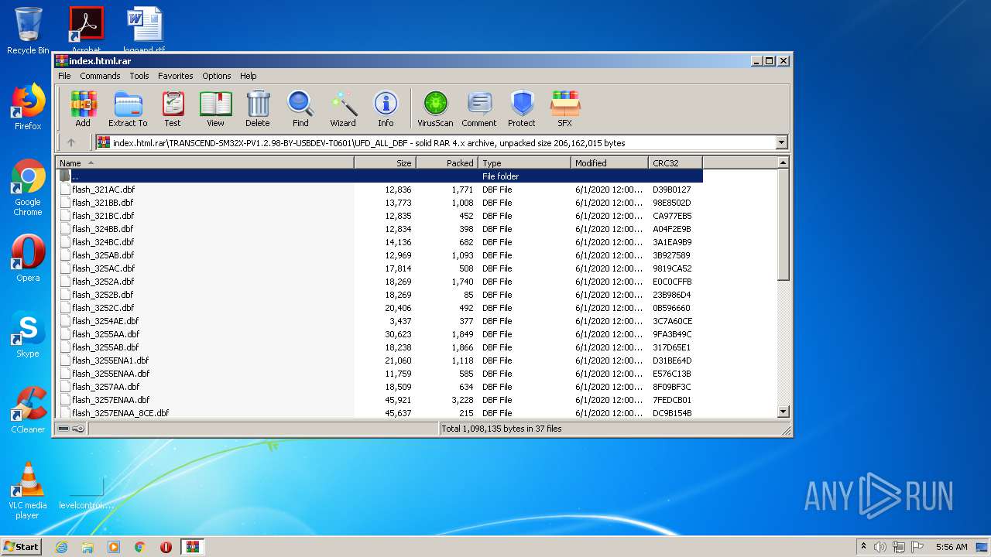This screenshot has height=557, width=991.
Task: Click the Add toolbar icon
Action: (83, 108)
